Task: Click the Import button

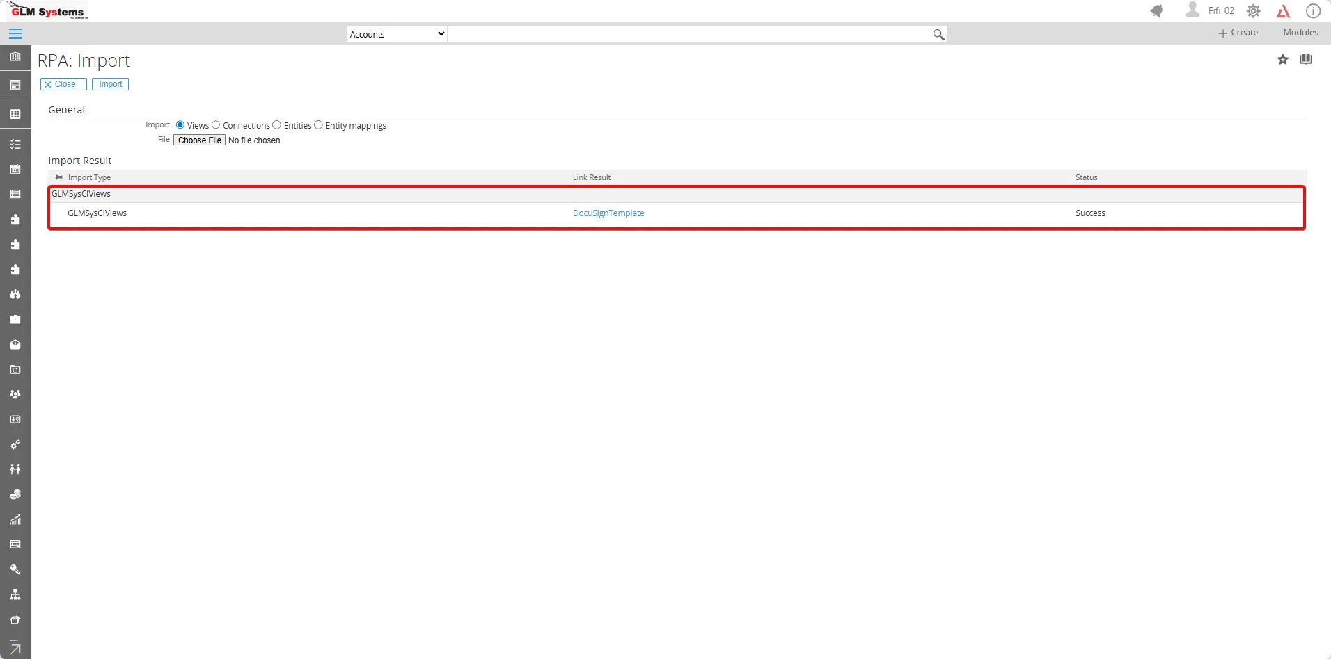Action: click(110, 84)
